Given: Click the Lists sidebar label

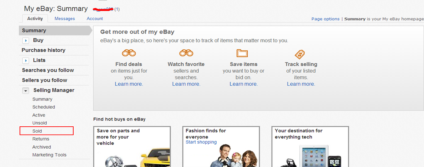Looking at the screenshot, I should pyautogui.click(x=39, y=60).
